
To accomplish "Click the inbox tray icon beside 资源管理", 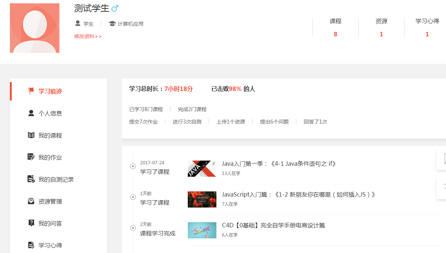I will 31,201.
